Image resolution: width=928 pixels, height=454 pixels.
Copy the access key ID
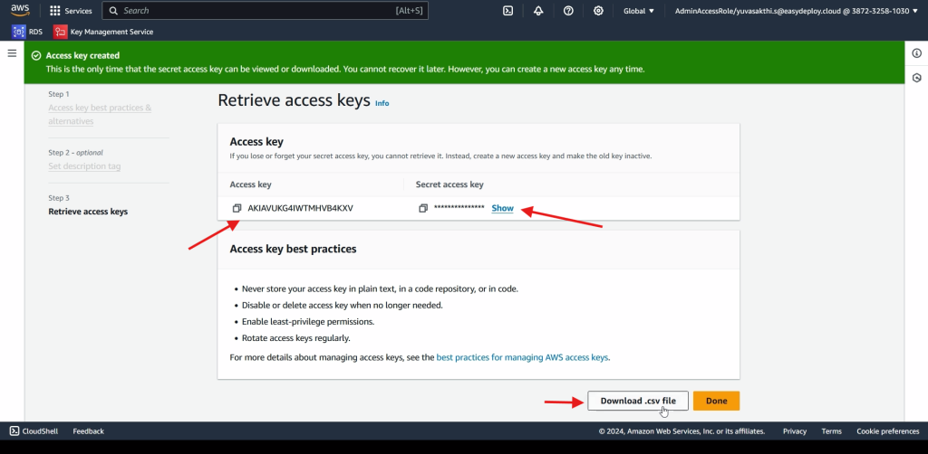(x=237, y=208)
